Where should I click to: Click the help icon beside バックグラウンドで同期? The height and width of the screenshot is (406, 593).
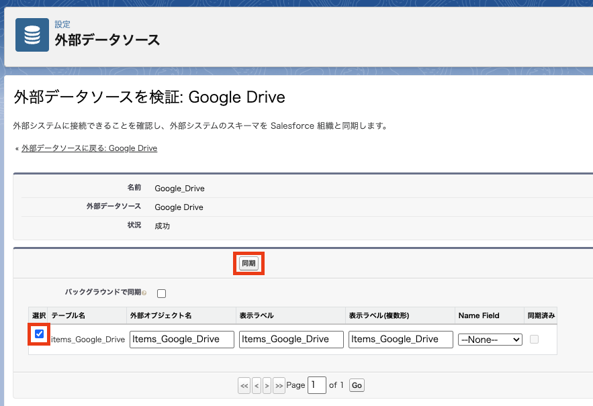[144, 293]
